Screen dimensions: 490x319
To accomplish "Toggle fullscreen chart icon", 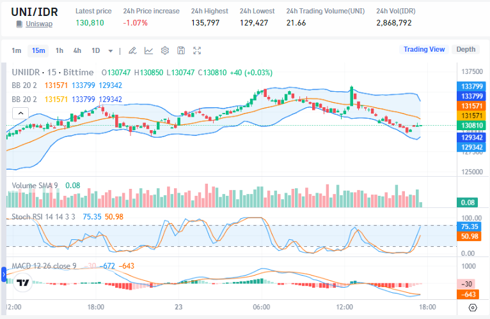I will (197, 50).
